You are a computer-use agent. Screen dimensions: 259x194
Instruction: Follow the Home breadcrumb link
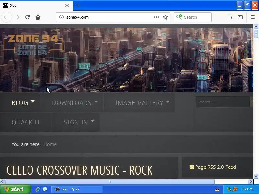[x=50, y=144]
